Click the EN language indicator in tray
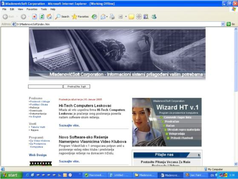The width and height of the screenshot is (238, 179). tap(212, 175)
